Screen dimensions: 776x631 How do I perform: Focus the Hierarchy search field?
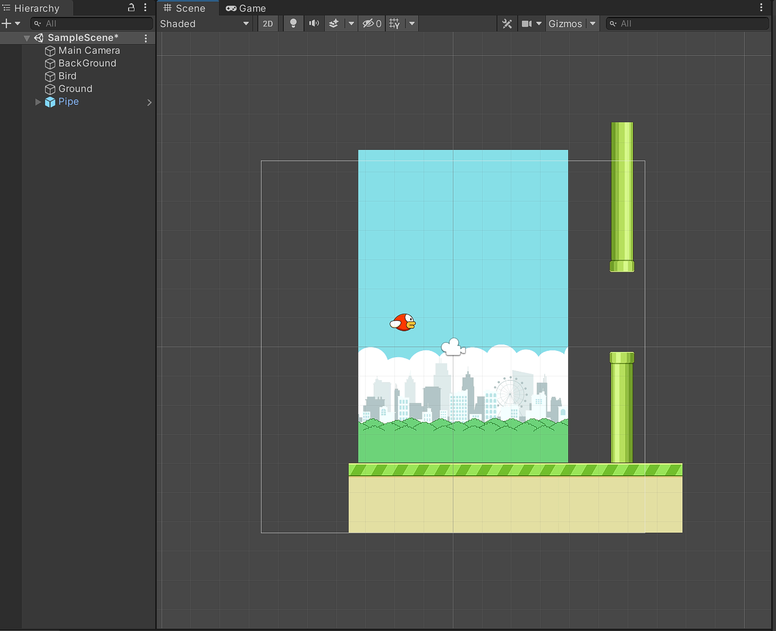point(96,23)
